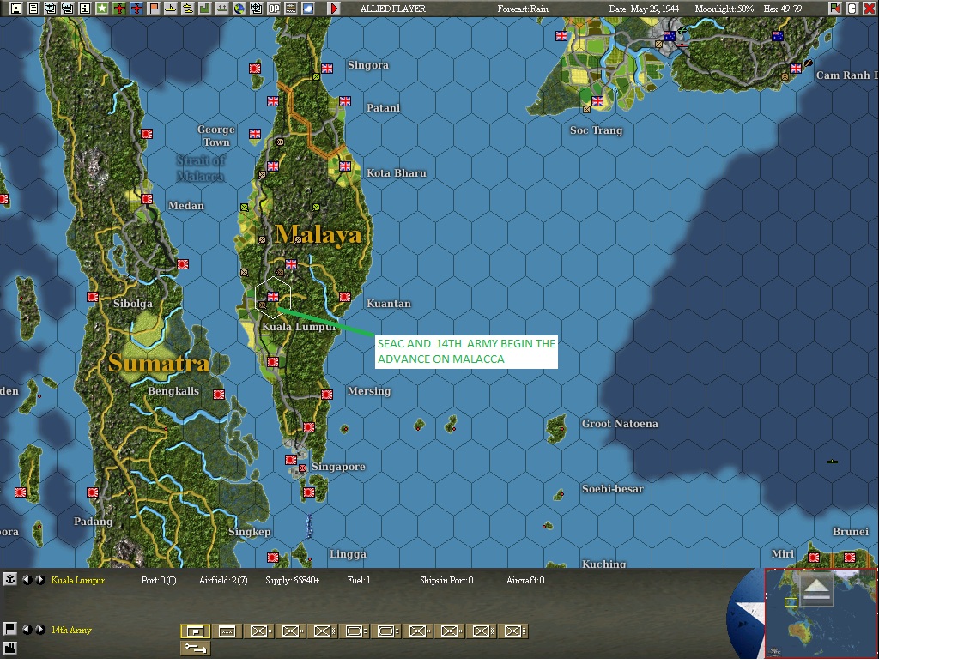Go to previous base with left arrow
This screenshot has width=976, height=664.
[27, 579]
